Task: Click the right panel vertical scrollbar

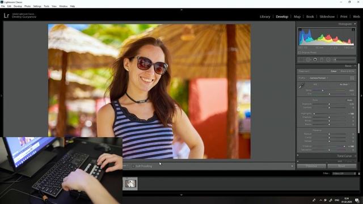Action: point(358,98)
